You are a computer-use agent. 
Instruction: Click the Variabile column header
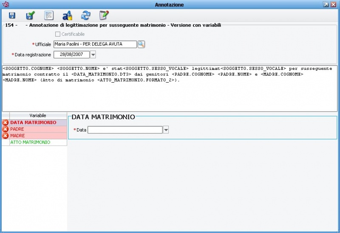coord(38,115)
